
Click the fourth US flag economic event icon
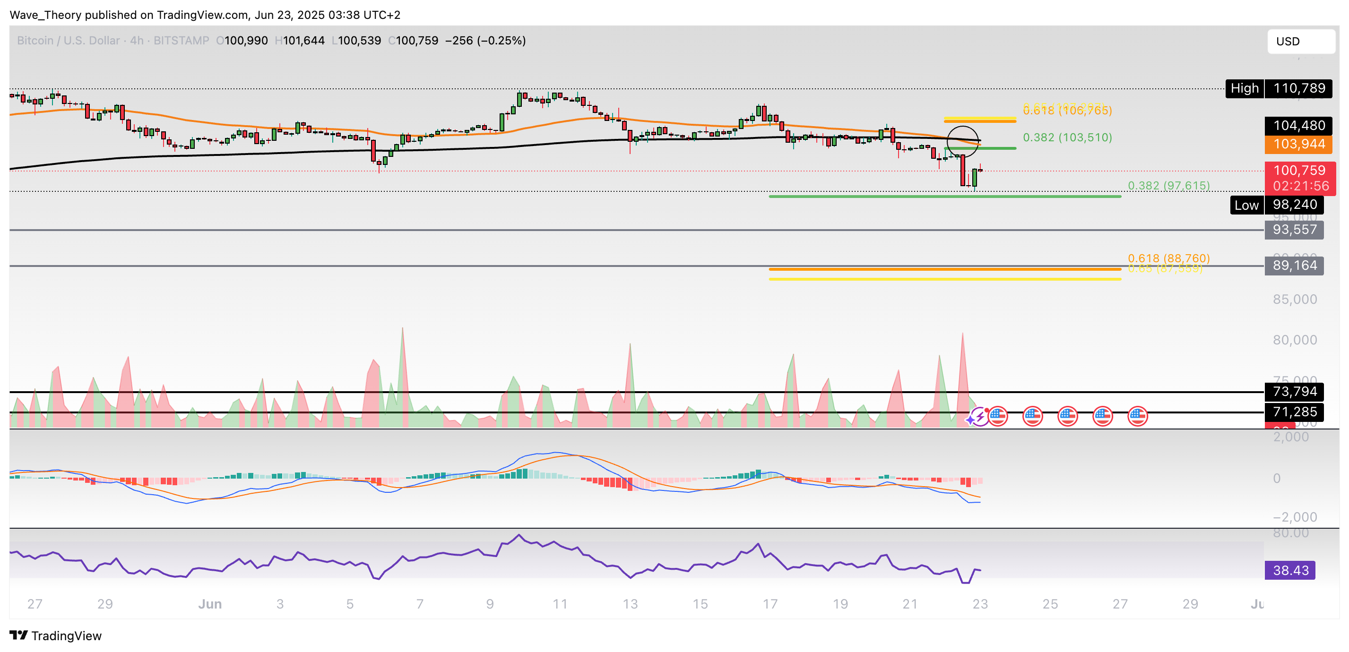(x=1103, y=417)
